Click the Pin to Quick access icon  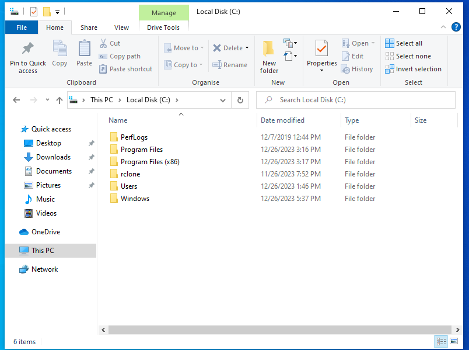coord(27,50)
